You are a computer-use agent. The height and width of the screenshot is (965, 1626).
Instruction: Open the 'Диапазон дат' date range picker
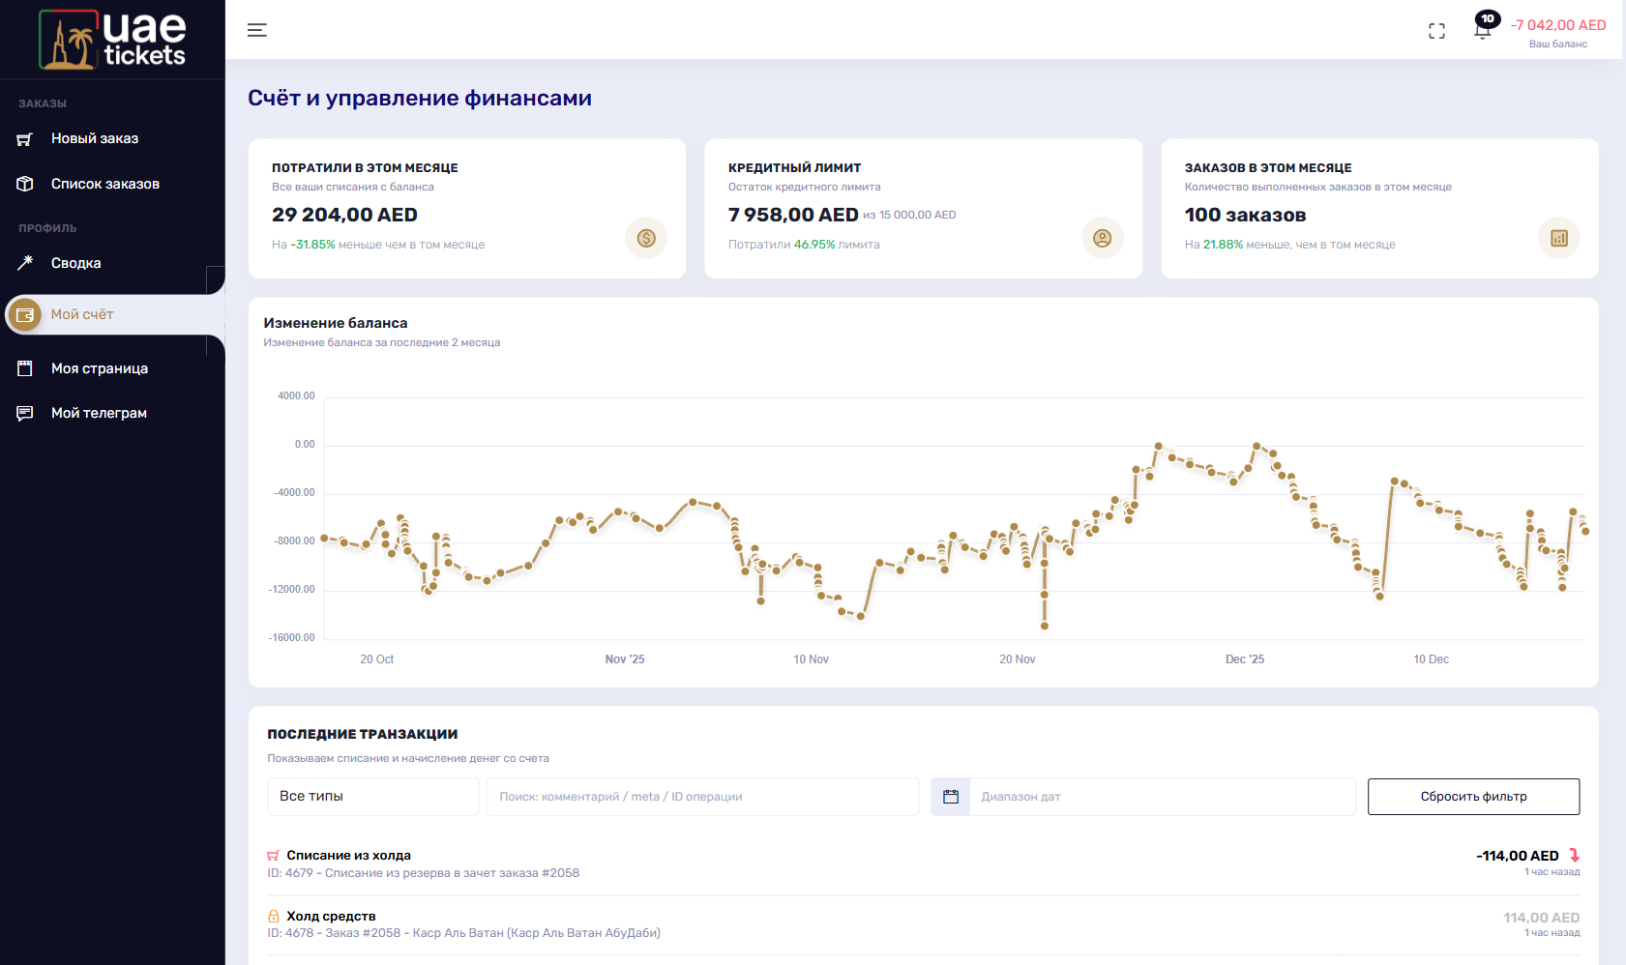(1161, 797)
